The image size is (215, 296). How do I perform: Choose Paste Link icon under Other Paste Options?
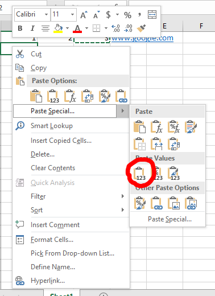156,203
